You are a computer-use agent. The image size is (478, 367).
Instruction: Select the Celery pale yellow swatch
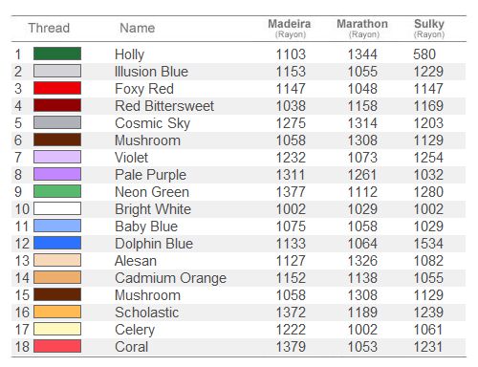click(x=57, y=329)
